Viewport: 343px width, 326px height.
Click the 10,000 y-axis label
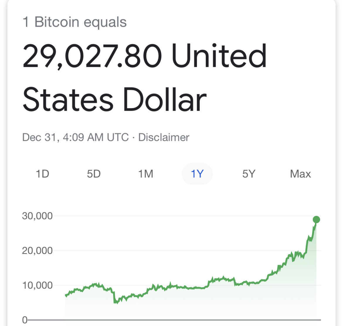pos(37,285)
